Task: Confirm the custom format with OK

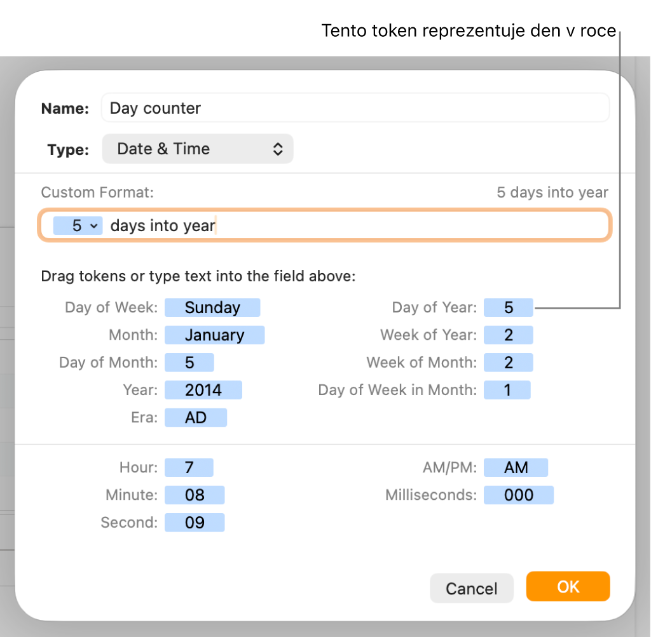Action: (x=568, y=587)
